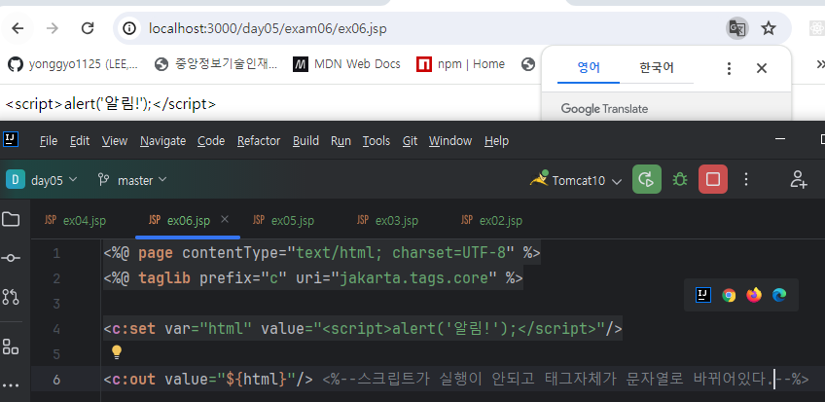Open the More Actions vertical dots in toolbar
The width and height of the screenshot is (825, 402).
746,180
